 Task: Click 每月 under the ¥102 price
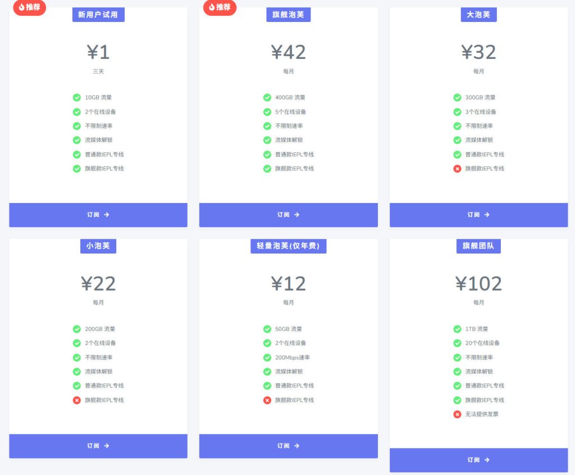tap(478, 302)
